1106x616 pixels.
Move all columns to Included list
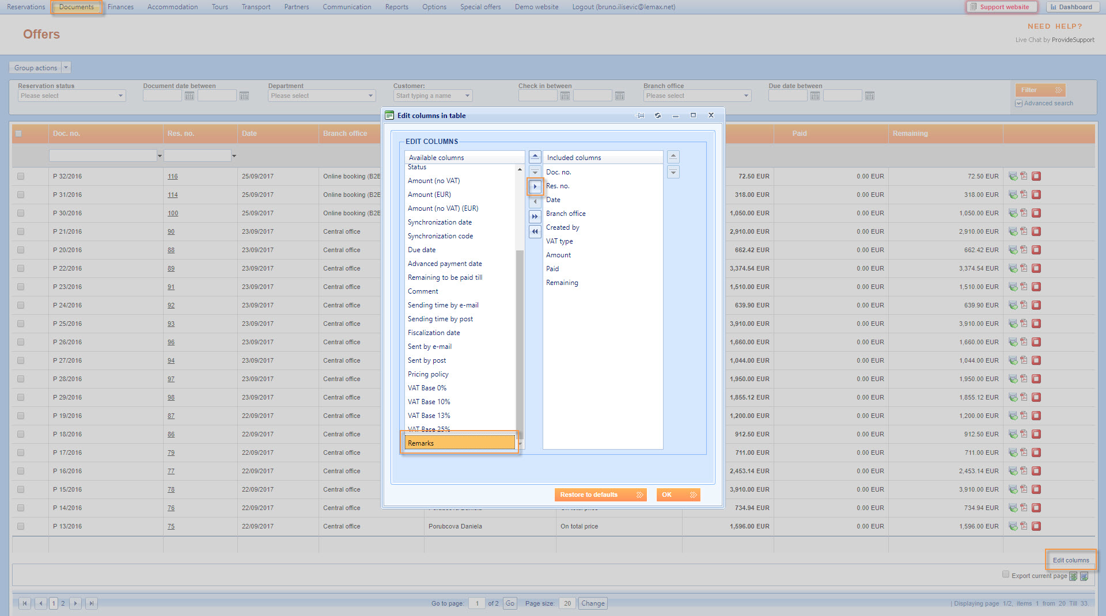pyautogui.click(x=535, y=216)
